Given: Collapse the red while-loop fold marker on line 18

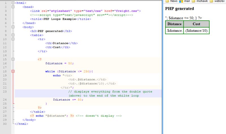Looking at the screenshot, I should pos(13,71).
